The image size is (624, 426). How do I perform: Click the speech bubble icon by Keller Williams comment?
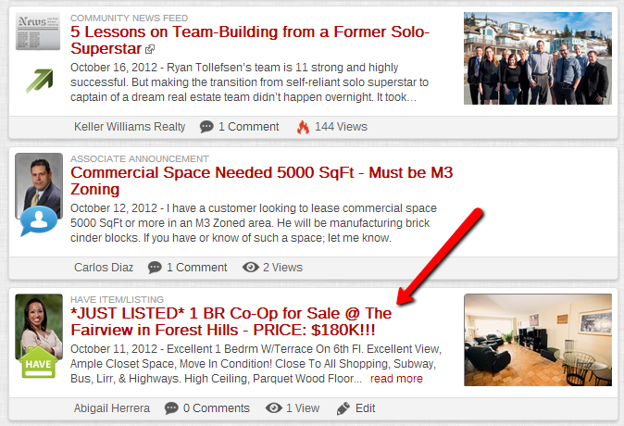coord(206,127)
